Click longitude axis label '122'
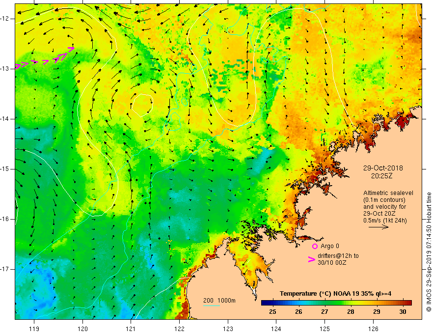 pyautogui.click(x=179, y=329)
